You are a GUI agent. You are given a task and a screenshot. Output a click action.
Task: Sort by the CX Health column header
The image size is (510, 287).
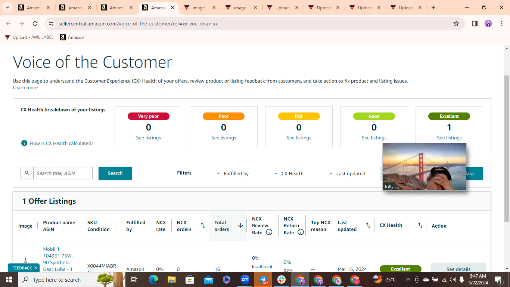click(x=420, y=225)
